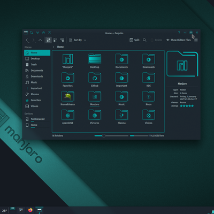Select the Videos folder icon in file view
The height and width of the screenshot is (214, 214).
149,115
